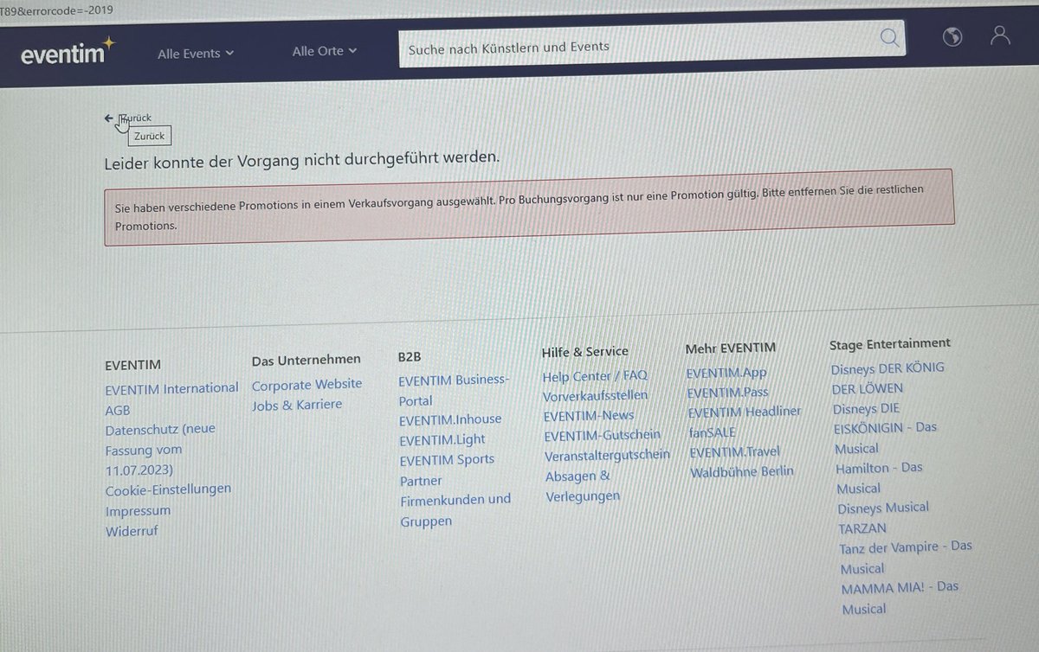Click the browser URL showing errorcode

56,10
